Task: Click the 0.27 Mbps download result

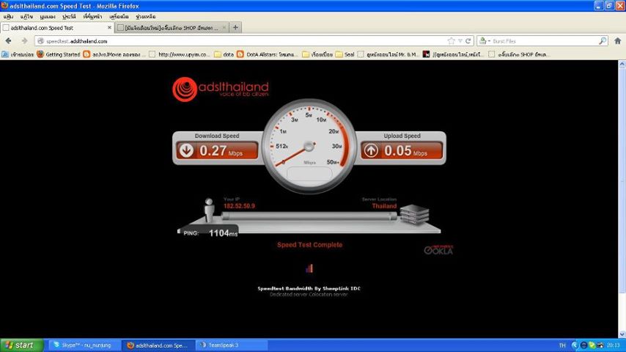Action: click(x=221, y=150)
